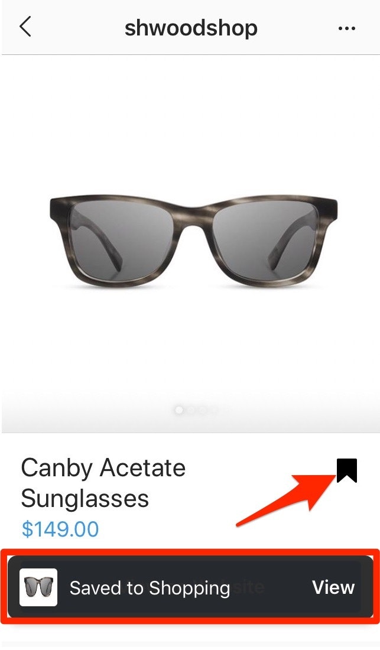Unsave product via the black bookmark icon
The height and width of the screenshot is (650, 380).
(x=346, y=470)
